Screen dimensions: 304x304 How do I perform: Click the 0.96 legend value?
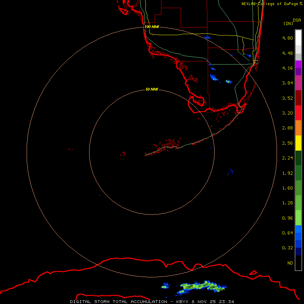tap(287, 218)
